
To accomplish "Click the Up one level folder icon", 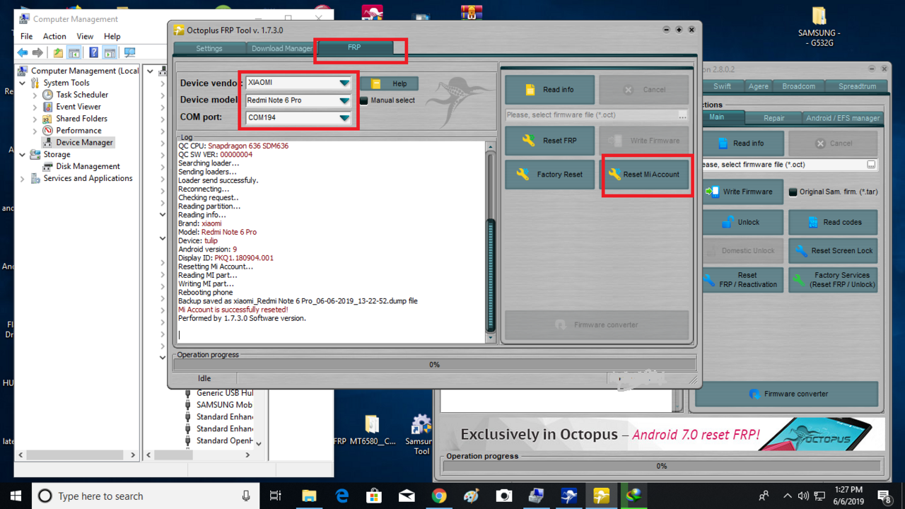I will tap(58, 53).
